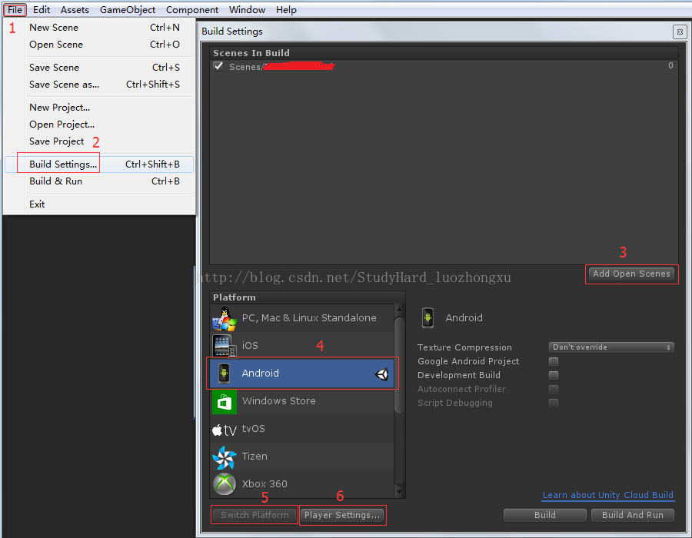The width and height of the screenshot is (692, 538).
Task: Toggle the Scenes checkbox in Scenes In Build
Action: pyautogui.click(x=218, y=66)
